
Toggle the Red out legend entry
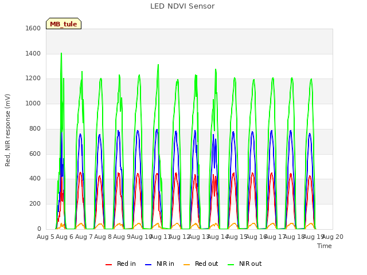coord(201,264)
